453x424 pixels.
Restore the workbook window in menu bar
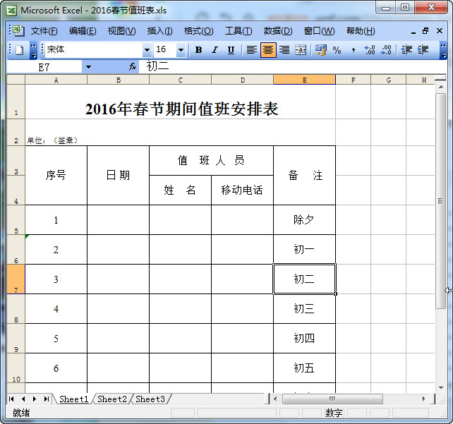coord(425,30)
